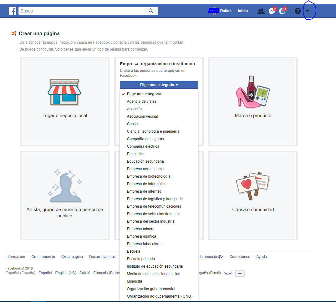336x302 pixels.
Task: Click the Lugar o negocio local label
Action: [x=65, y=116]
